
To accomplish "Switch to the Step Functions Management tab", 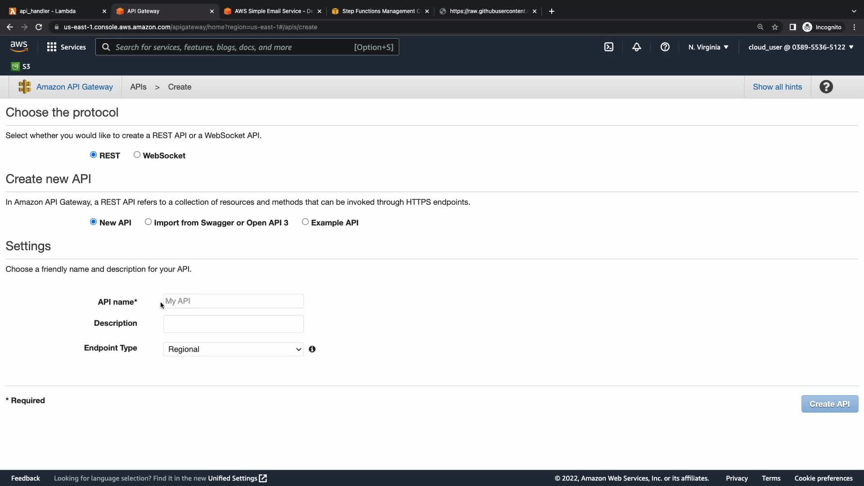I will [380, 11].
